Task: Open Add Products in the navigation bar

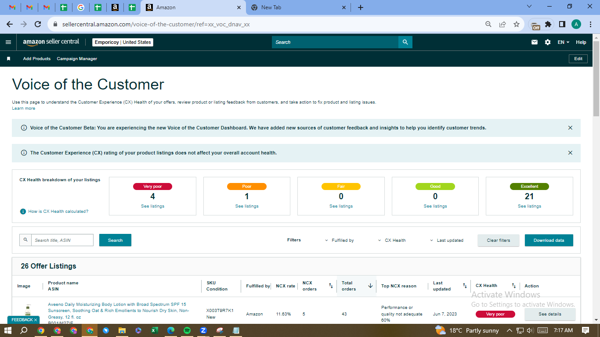Action: click(37, 59)
